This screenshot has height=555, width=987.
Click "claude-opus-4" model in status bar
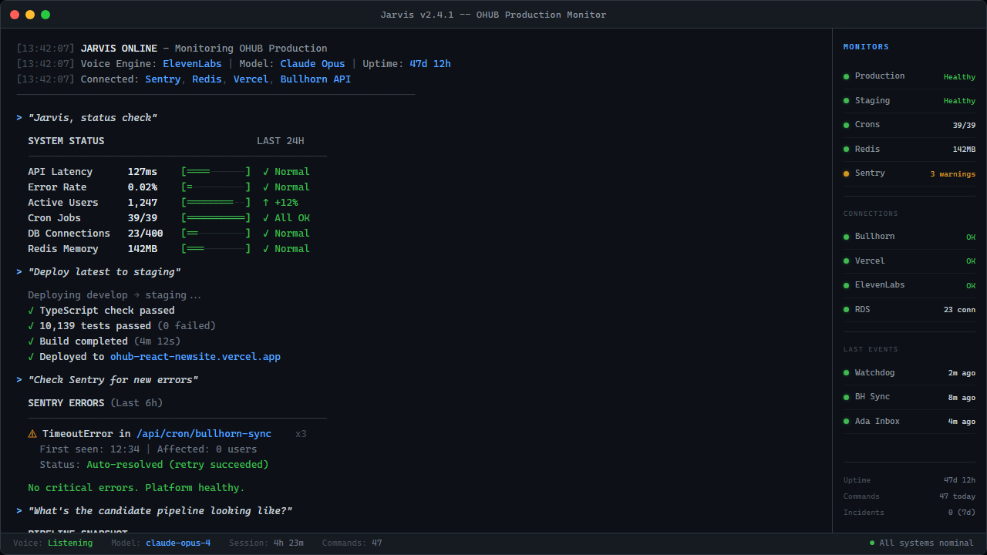pyautogui.click(x=178, y=543)
